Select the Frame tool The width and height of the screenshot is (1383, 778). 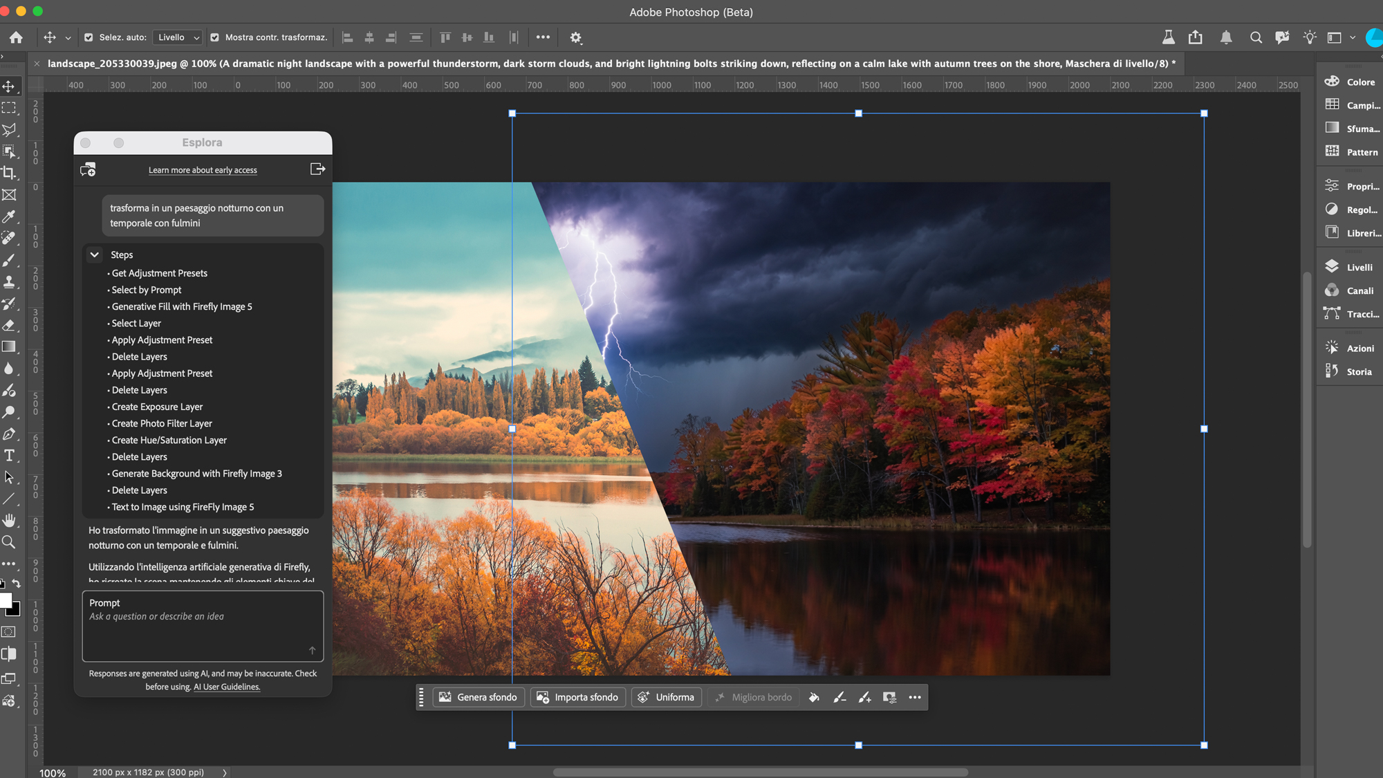coord(9,195)
